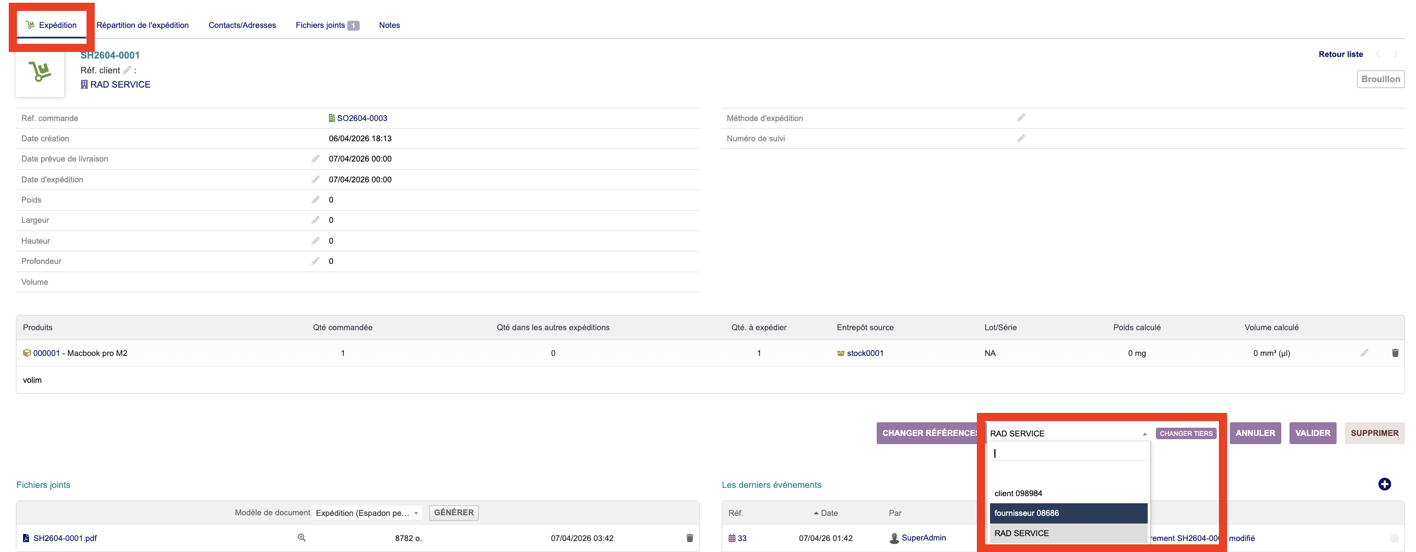
Task: Click the '0 mg' calculated weight cell
Action: pos(1137,353)
